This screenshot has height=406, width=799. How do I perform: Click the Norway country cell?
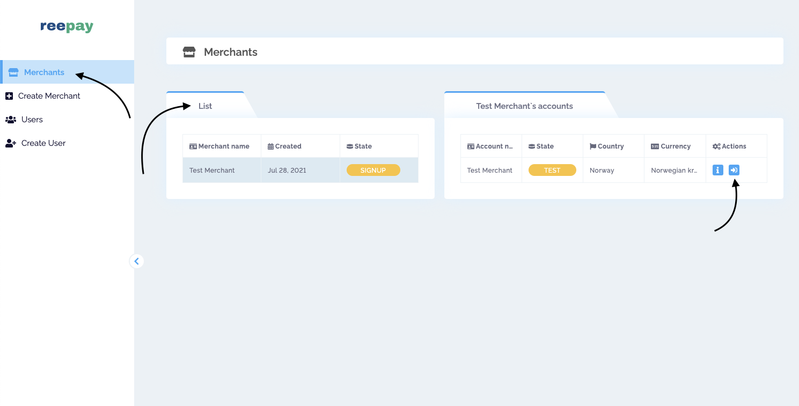pyautogui.click(x=613, y=170)
